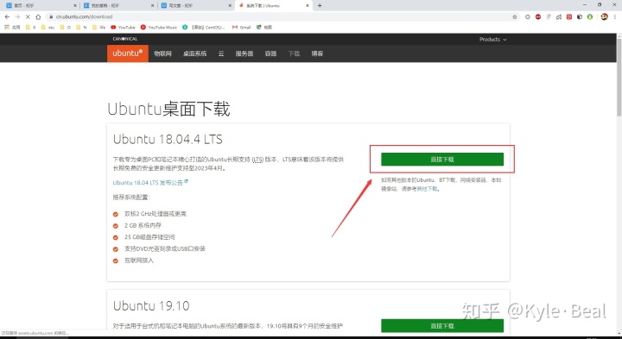This screenshot has width=622, height=339.
Task: Open a new browser tab with plus
Action: point(320,5)
